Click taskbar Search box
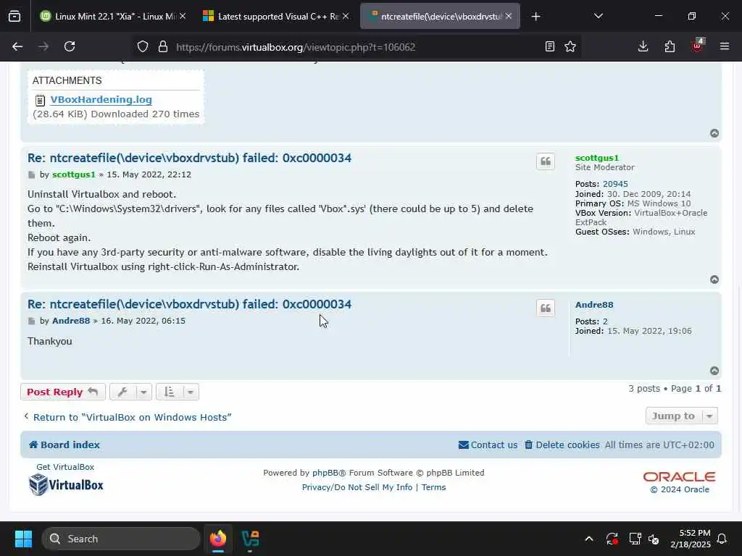The height and width of the screenshot is (556, 742). 121,539
